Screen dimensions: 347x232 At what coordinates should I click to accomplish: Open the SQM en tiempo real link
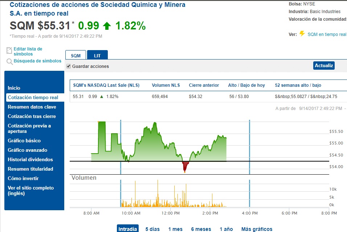coord(327,34)
